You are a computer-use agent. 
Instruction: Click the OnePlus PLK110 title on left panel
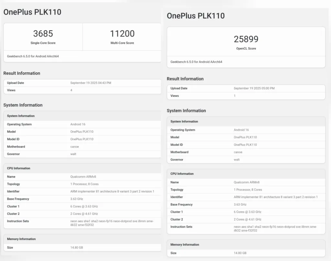[32, 12]
